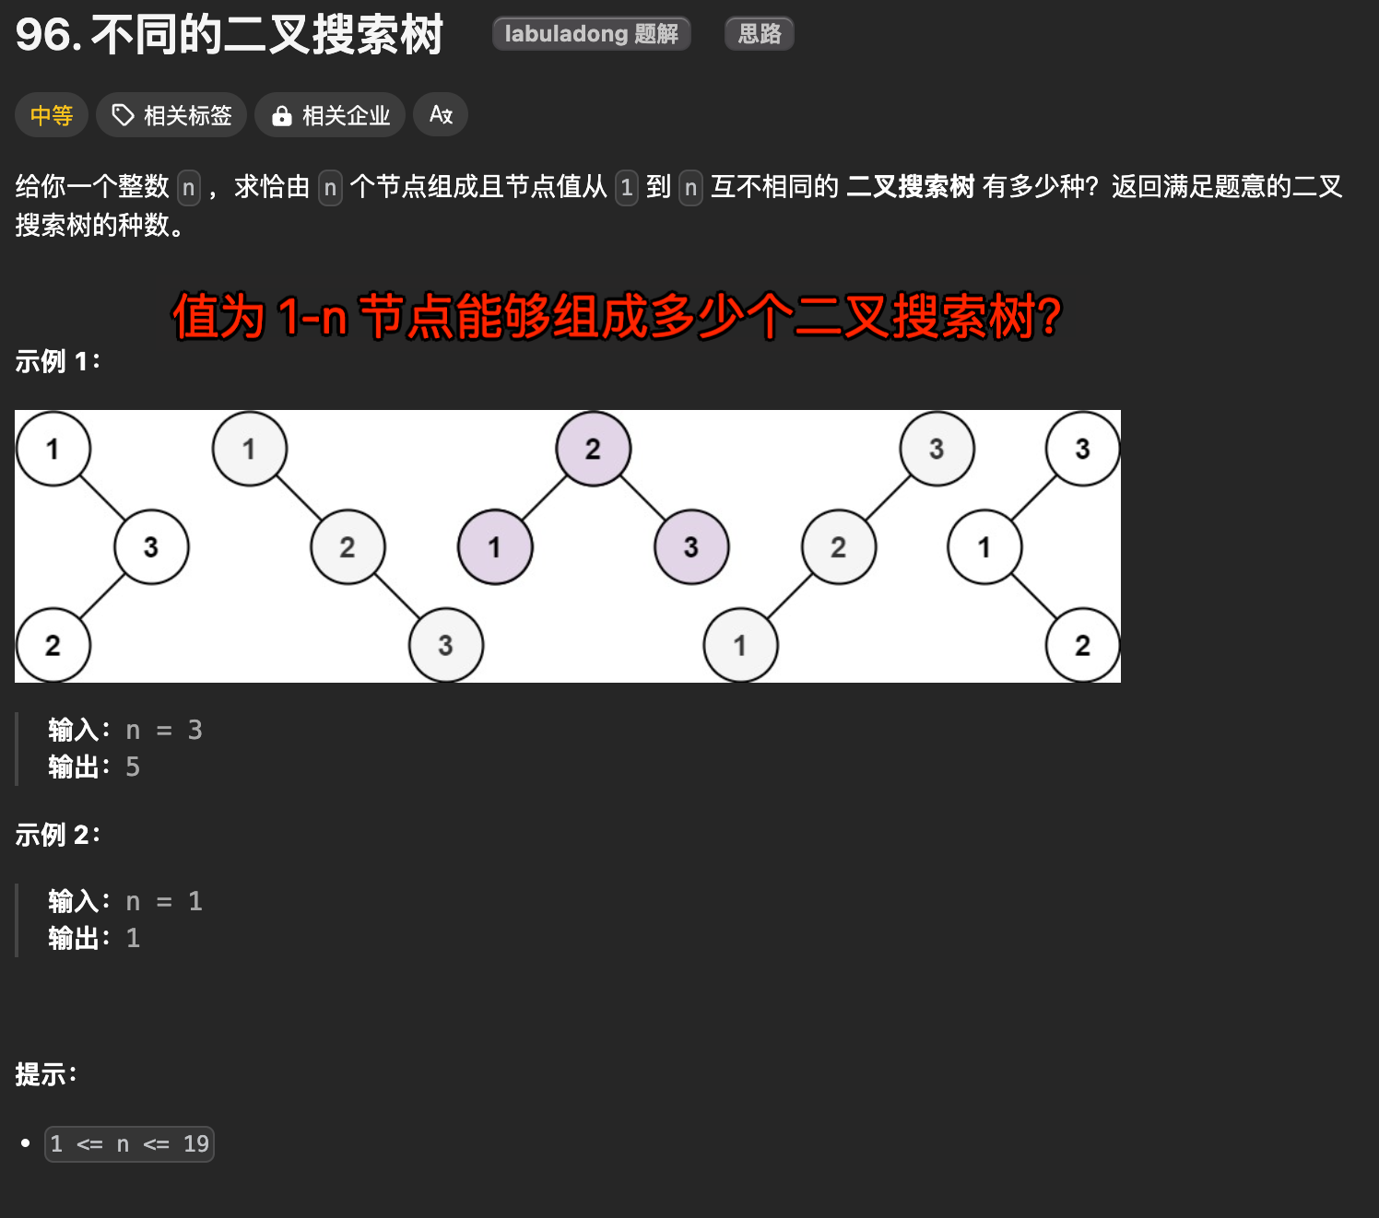
Task: Open the 相关企业 related companies pill
Action: point(330,115)
